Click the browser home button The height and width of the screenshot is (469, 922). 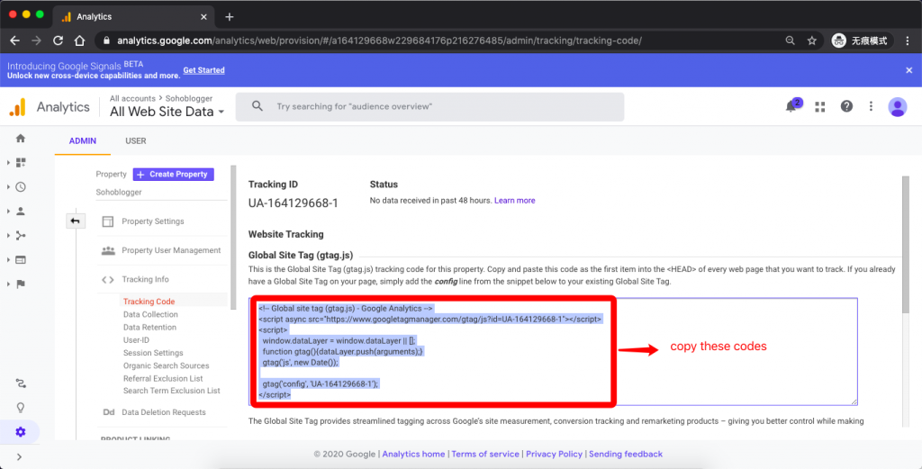(79, 41)
